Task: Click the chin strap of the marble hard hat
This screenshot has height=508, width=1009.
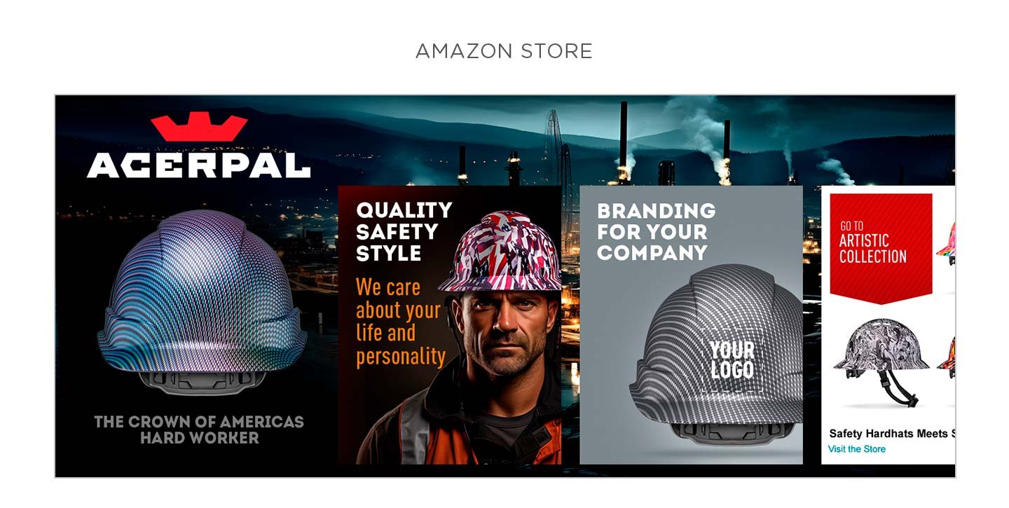Action: [900, 387]
